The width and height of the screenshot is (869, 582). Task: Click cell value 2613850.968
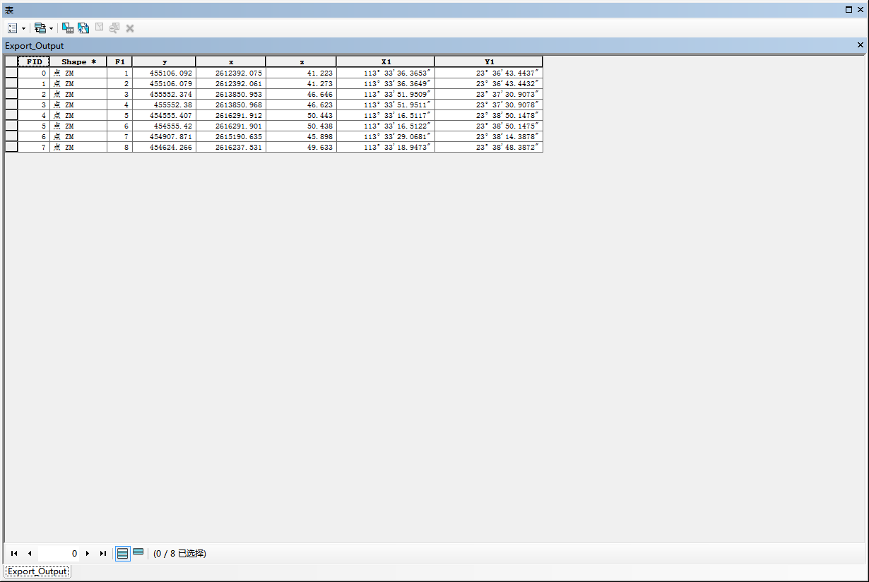click(x=231, y=105)
